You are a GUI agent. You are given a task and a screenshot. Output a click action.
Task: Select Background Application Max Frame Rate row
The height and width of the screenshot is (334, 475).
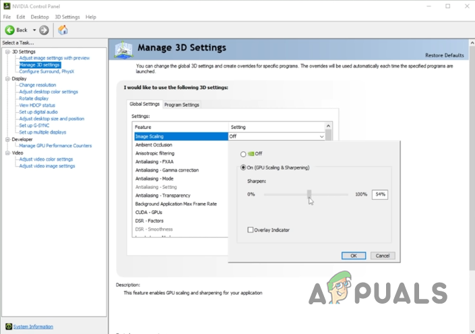click(x=181, y=204)
